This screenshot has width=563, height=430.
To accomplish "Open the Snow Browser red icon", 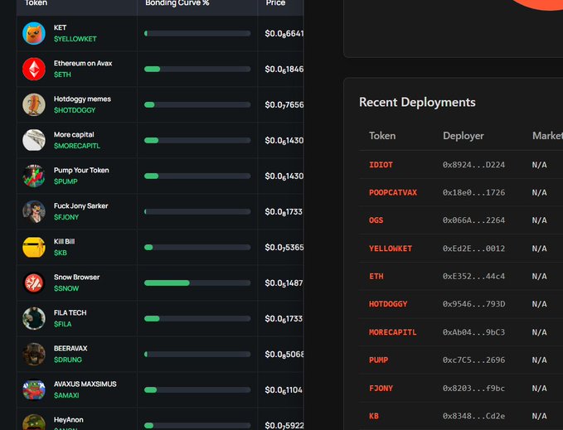I will (x=34, y=283).
